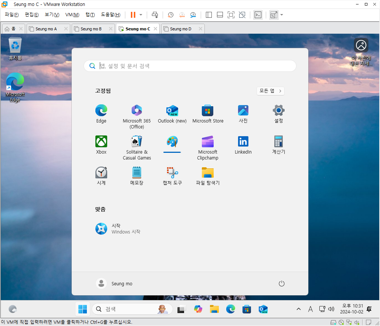Open File Explorer from the taskbar
Viewport: 380px width, 326px height.
pyautogui.click(x=214, y=309)
